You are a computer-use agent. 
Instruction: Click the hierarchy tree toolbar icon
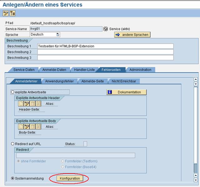point(12,13)
